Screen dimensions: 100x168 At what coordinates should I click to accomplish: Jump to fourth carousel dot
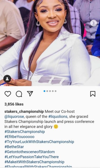[53, 91]
